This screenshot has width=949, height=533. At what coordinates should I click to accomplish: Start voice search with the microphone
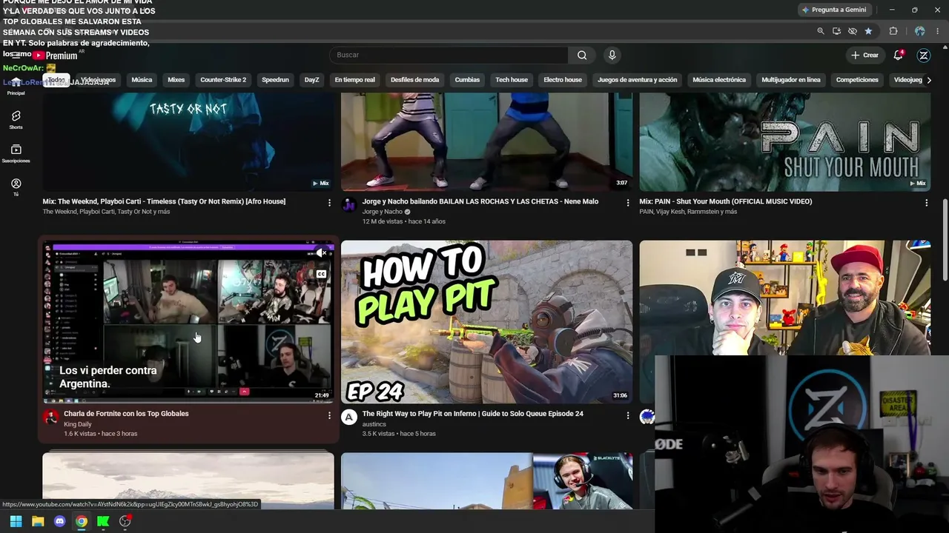coord(612,56)
